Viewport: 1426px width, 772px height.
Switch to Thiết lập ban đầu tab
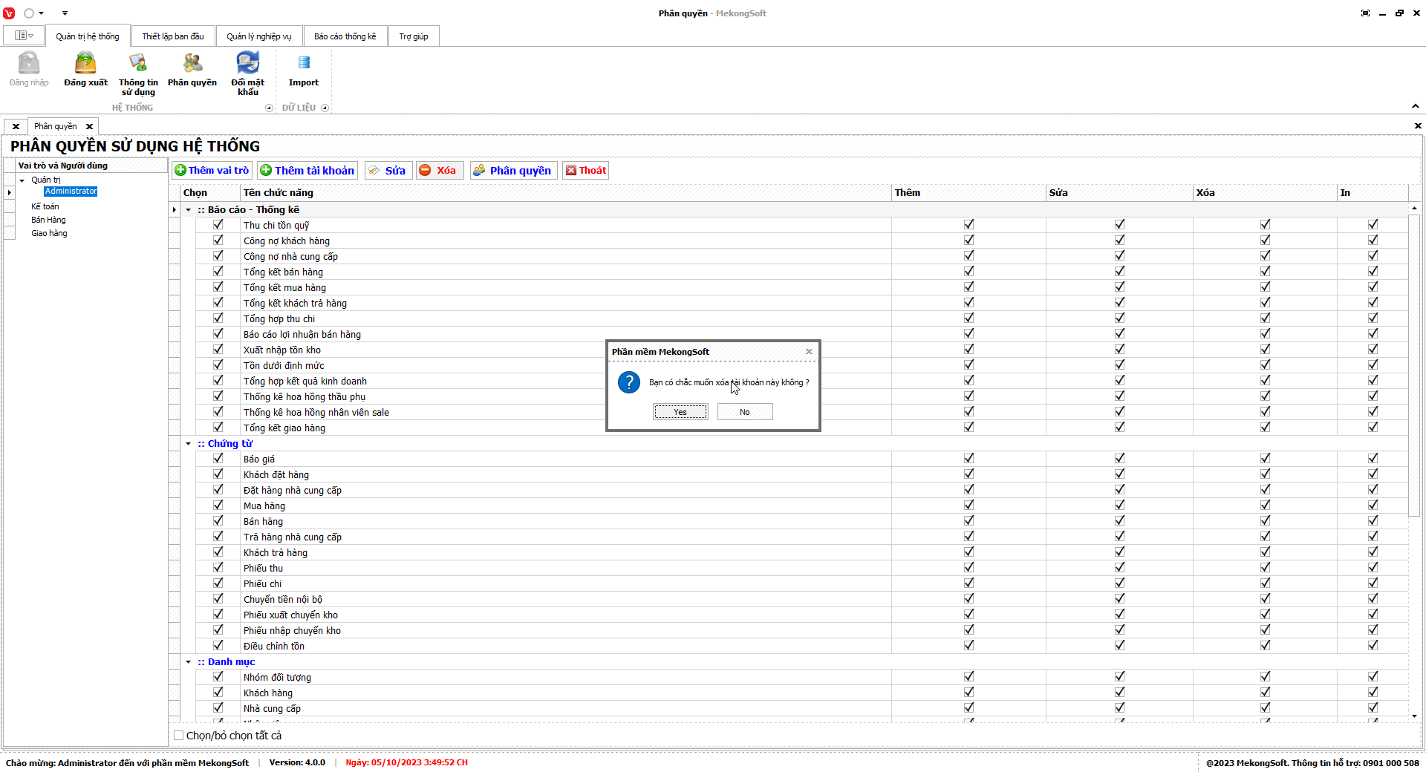(173, 36)
